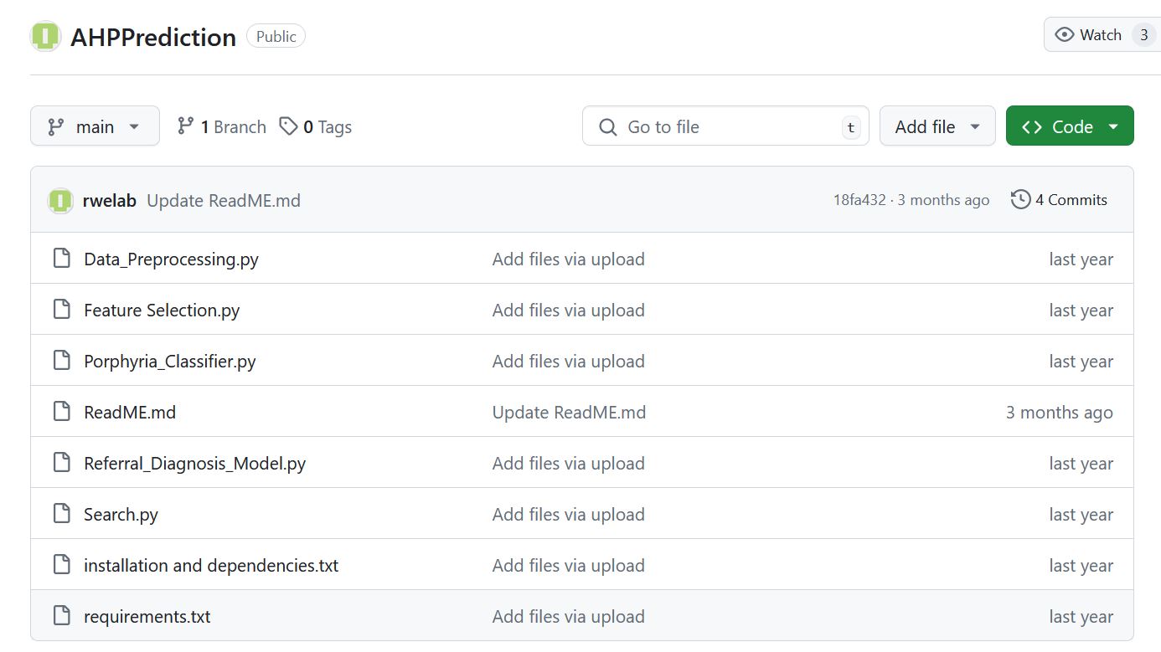Screen dimensions: 1161x652
Task: Open the green Code dropdown menu
Action: click(x=1069, y=126)
